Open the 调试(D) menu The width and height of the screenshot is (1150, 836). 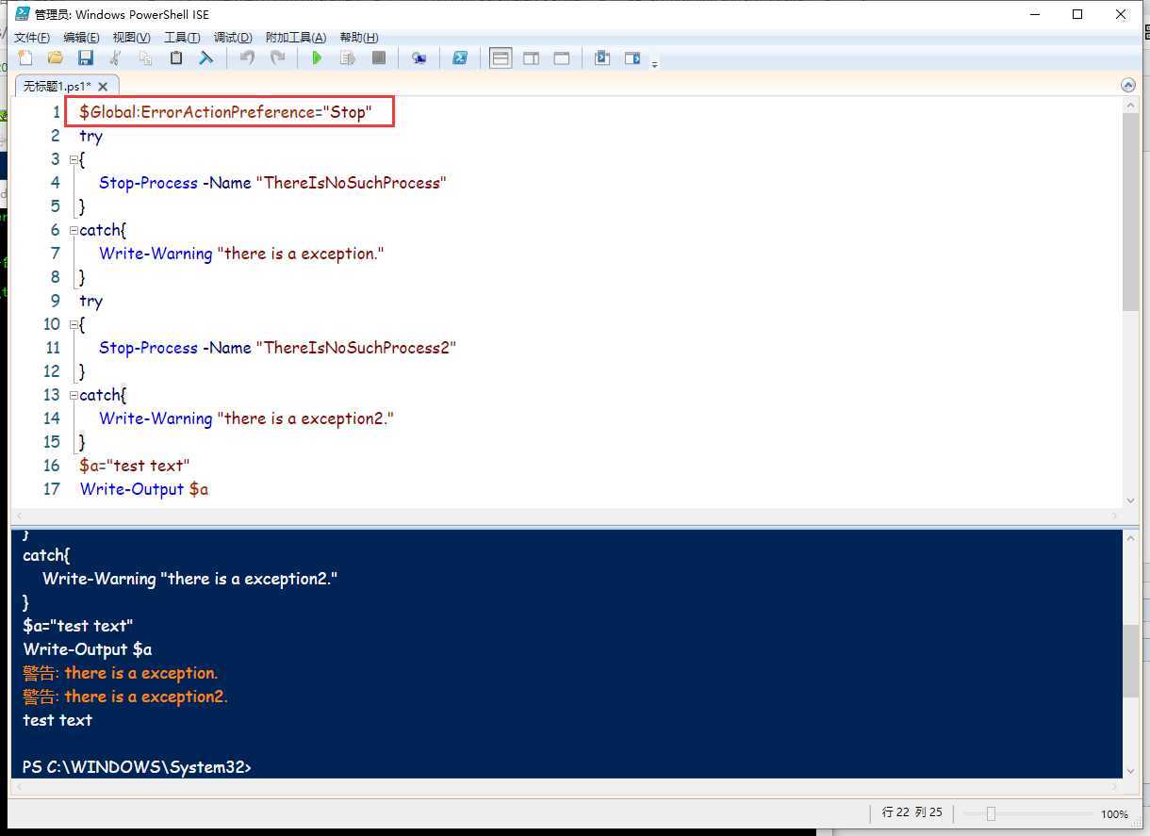pyautogui.click(x=233, y=38)
